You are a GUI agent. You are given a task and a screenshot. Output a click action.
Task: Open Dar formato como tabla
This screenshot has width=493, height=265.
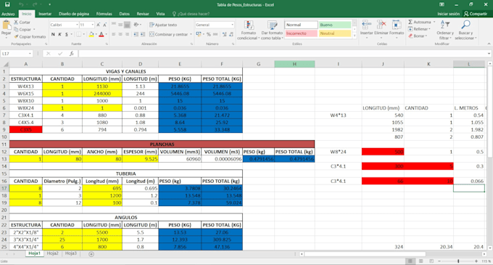272,30
